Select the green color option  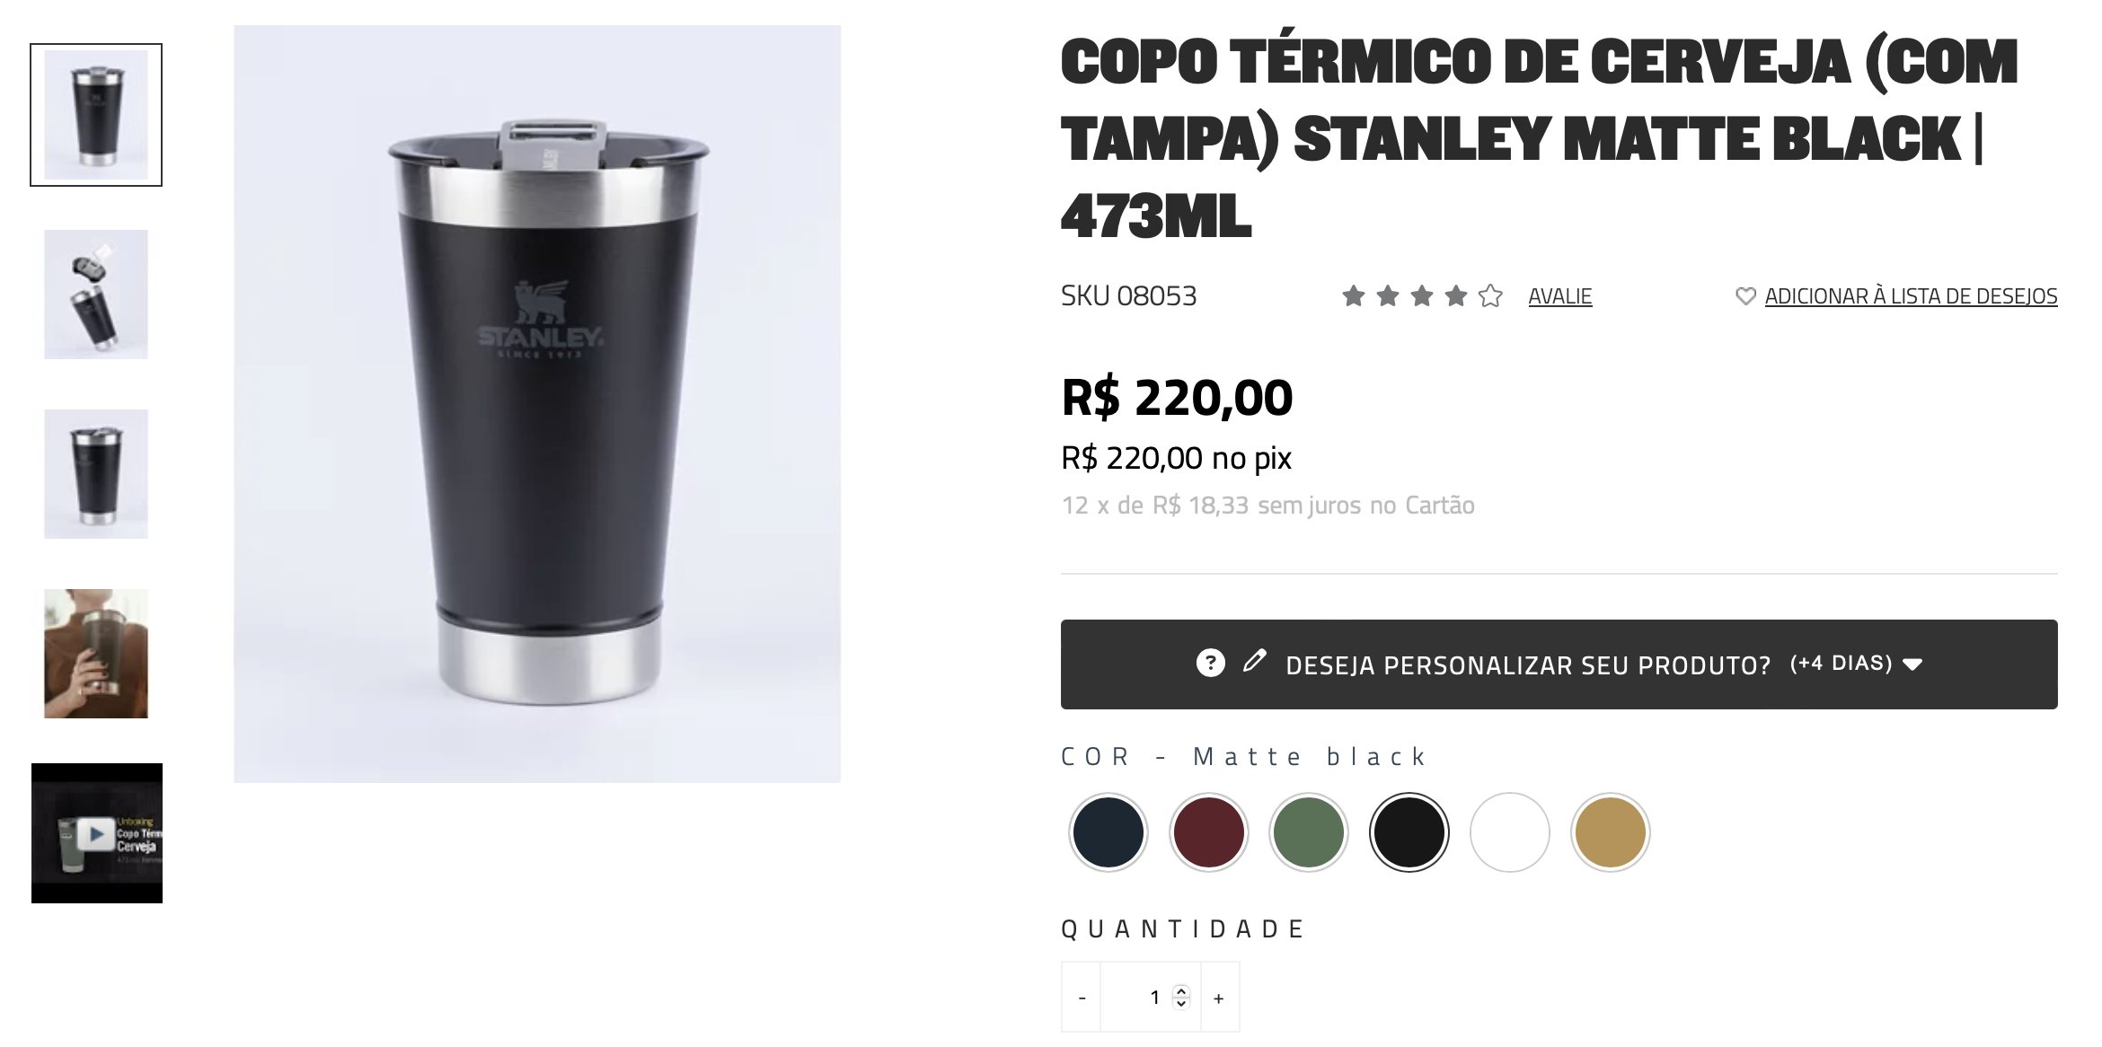point(1309,832)
